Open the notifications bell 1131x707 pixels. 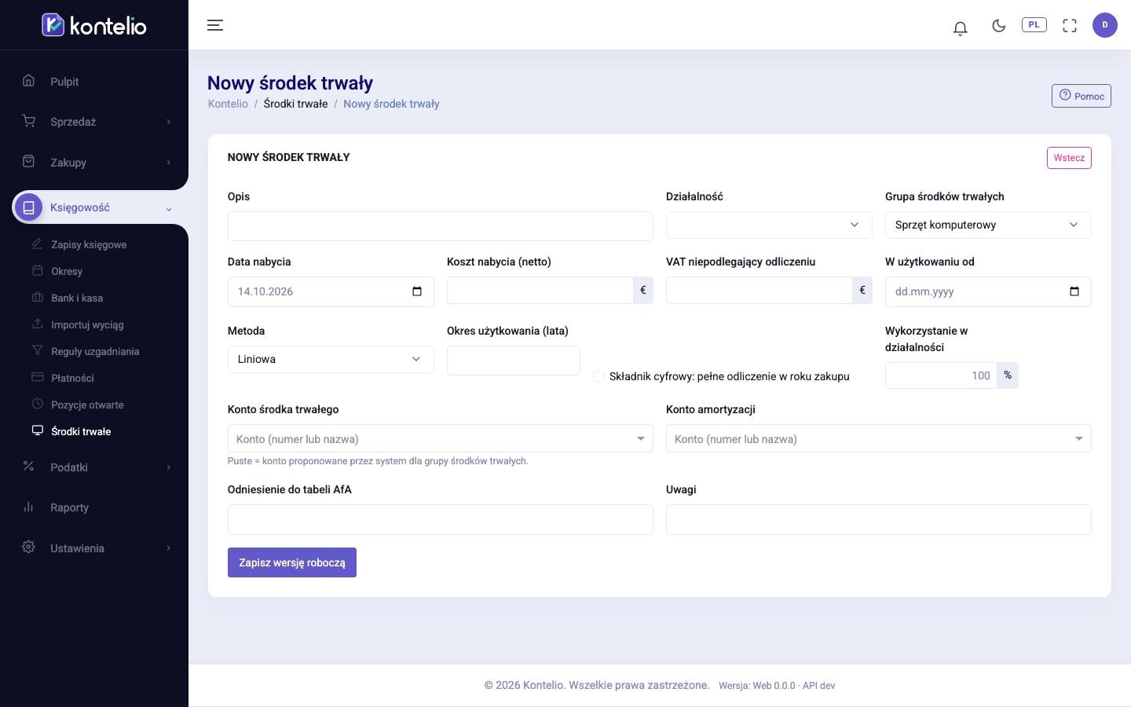pyautogui.click(x=960, y=28)
